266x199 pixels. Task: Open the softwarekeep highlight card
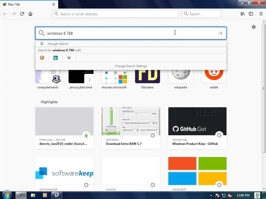coord(64,174)
